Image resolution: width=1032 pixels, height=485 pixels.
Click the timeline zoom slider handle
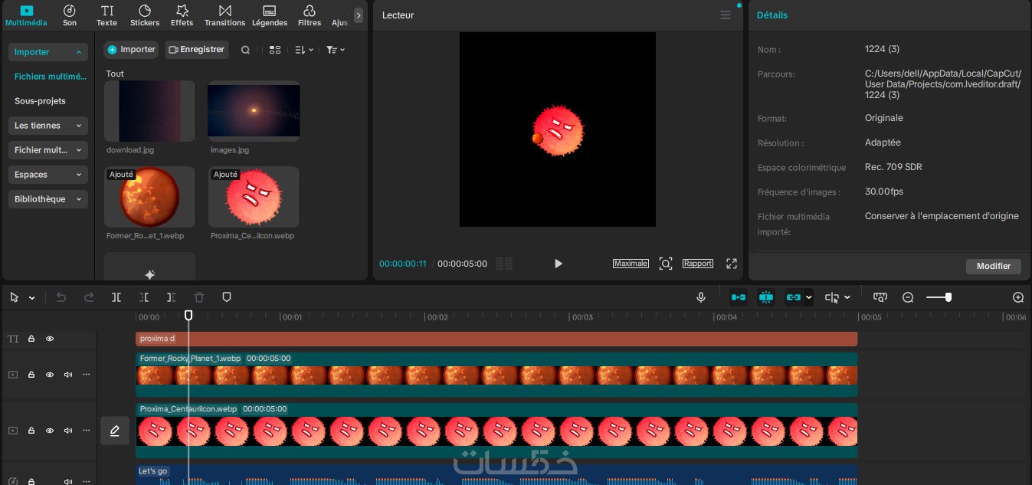coord(948,297)
